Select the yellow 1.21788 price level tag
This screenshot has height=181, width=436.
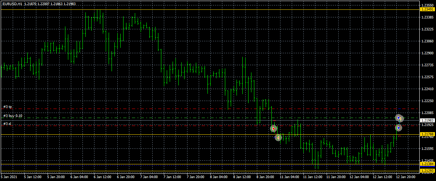(x=427, y=134)
